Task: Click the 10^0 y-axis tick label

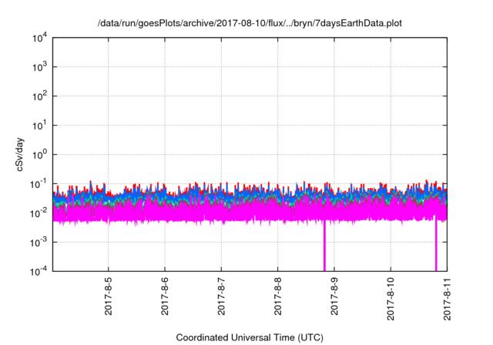Action: point(40,155)
